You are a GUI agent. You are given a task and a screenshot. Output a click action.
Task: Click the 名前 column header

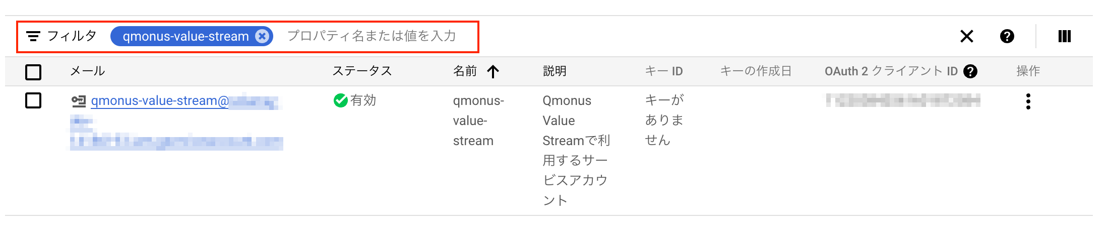(x=465, y=71)
